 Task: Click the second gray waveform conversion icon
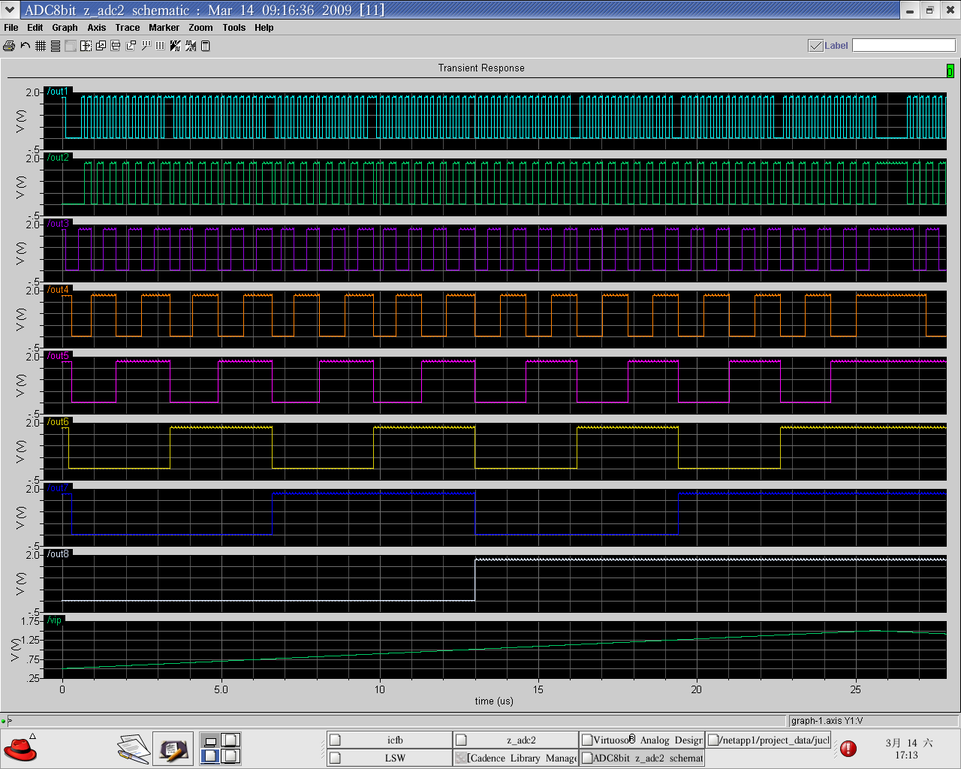[190, 46]
